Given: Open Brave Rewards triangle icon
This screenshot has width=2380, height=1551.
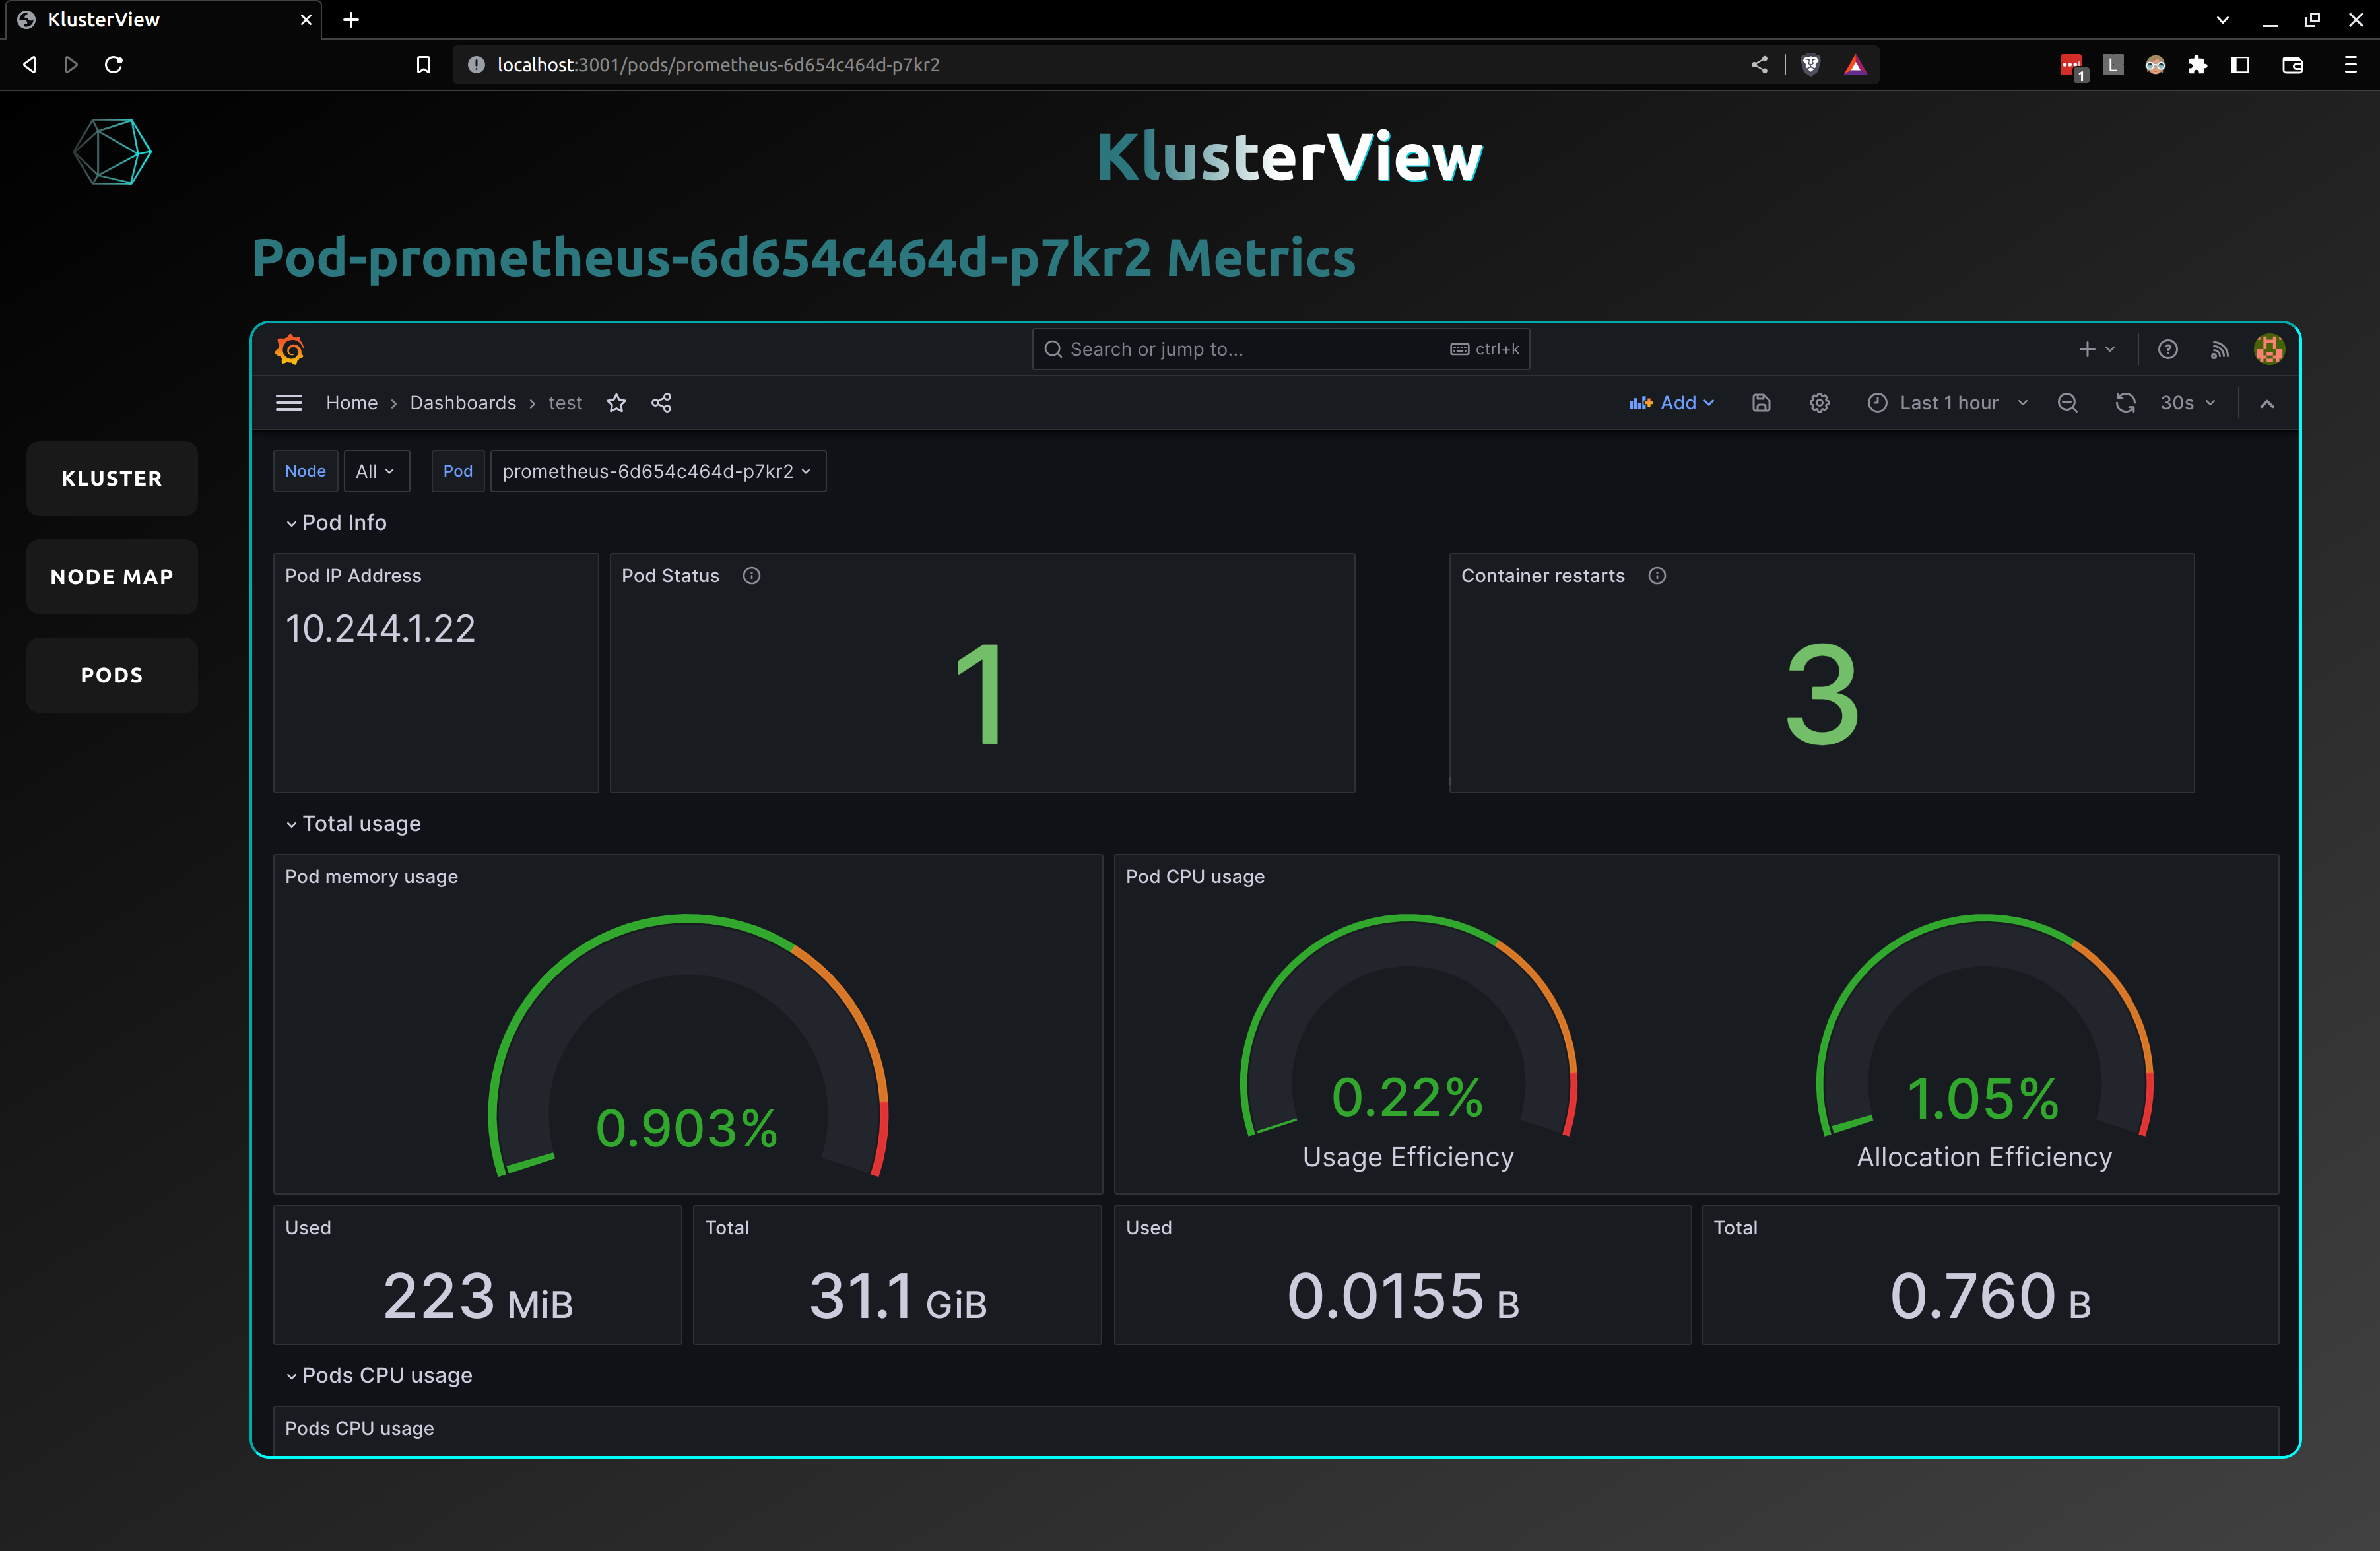Looking at the screenshot, I should (1855, 65).
